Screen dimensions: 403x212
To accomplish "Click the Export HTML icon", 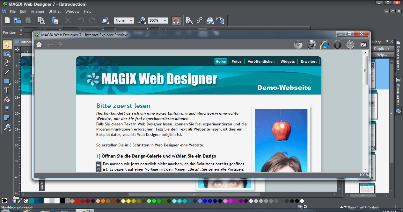I will click(x=220, y=20).
